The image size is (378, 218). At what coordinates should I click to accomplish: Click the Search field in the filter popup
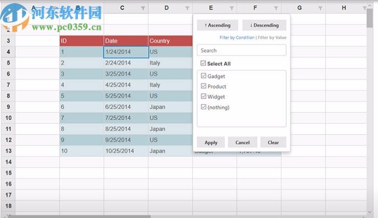[x=241, y=50]
